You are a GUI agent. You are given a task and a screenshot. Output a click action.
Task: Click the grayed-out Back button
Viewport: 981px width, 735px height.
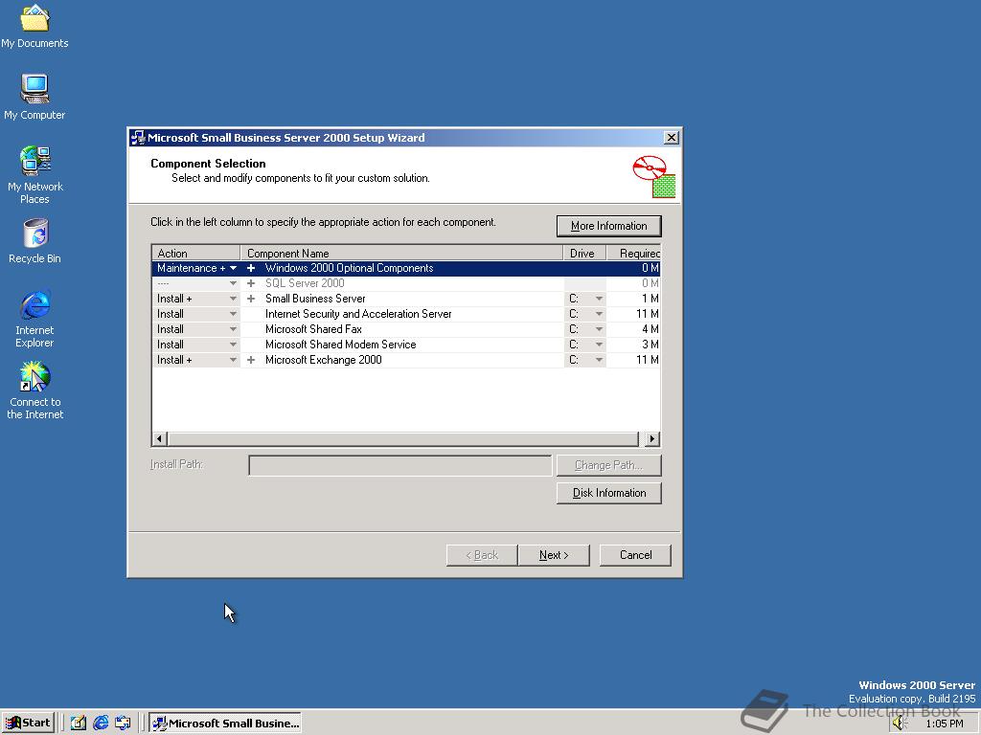(482, 555)
